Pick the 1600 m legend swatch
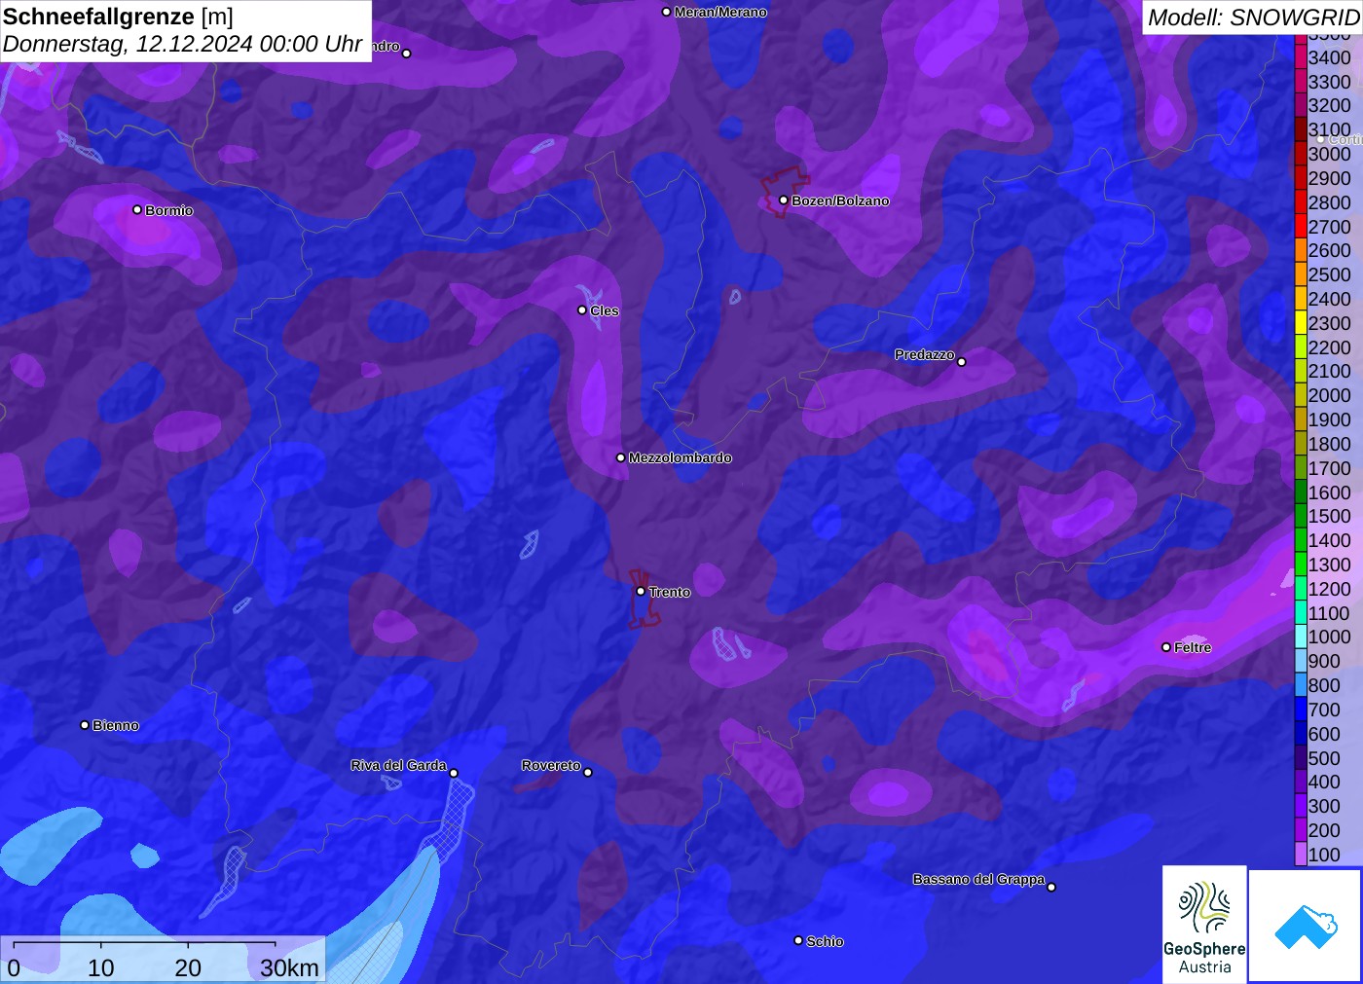 point(1300,492)
